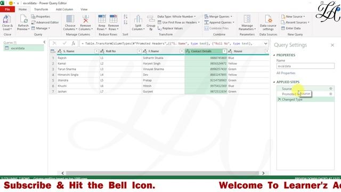Click the Choose Columns icon
The height and width of the screenshot is (192, 341).
[x=70, y=19]
